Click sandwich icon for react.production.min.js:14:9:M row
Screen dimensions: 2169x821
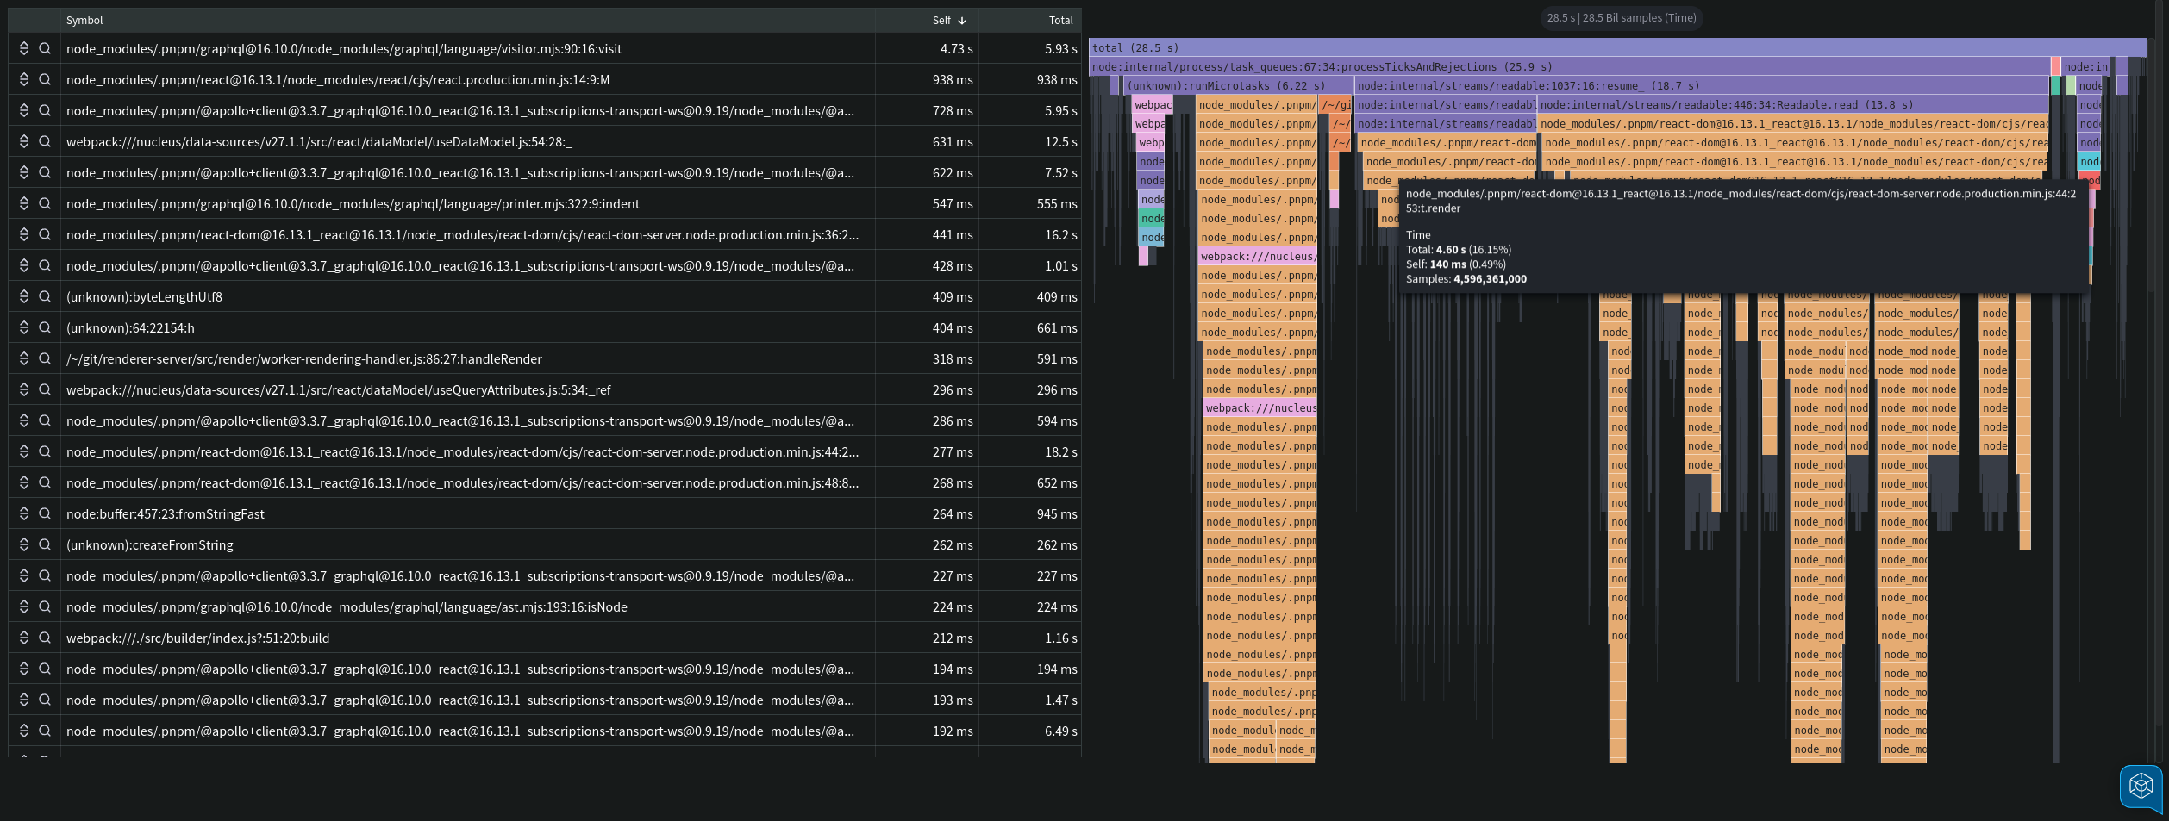(24, 79)
